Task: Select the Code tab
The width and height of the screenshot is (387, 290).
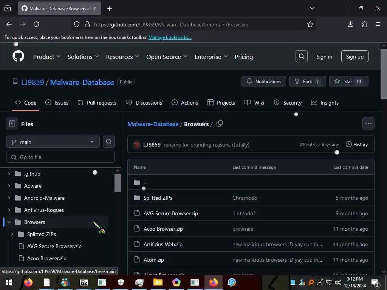Action: click(26, 103)
